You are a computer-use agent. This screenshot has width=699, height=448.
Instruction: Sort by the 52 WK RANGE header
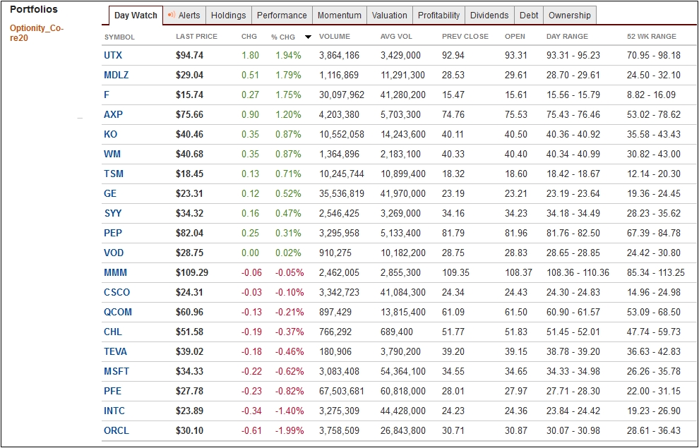coord(652,37)
